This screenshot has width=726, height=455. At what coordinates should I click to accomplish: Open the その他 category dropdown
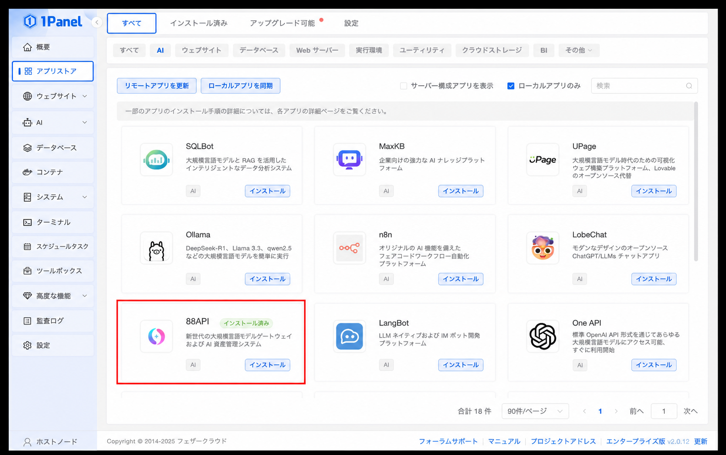tap(579, 50)
